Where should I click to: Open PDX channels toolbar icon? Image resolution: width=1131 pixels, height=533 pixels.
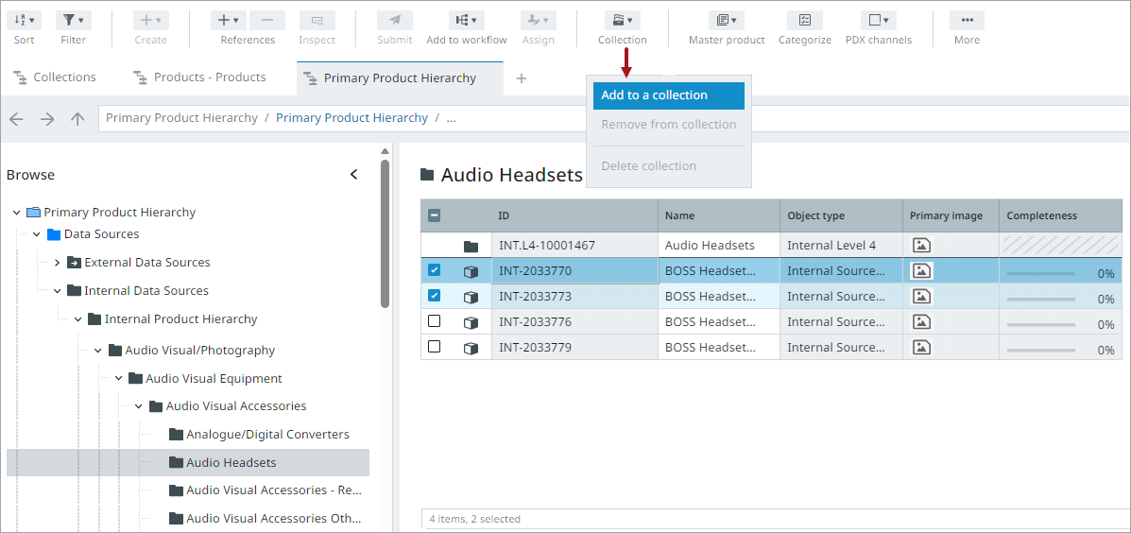coord(878,21)
